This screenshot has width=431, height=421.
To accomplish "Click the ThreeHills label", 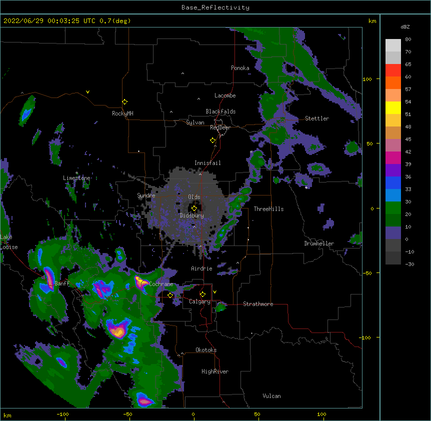I will coord(268,209).
